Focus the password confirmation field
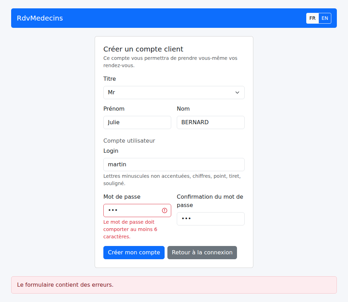Viewport: 348px width, 302px height. [x=211, y=219]
